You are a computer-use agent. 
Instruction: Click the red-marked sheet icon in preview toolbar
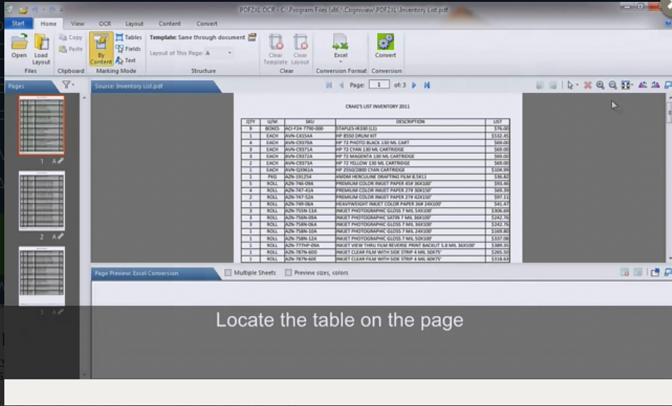625,273
